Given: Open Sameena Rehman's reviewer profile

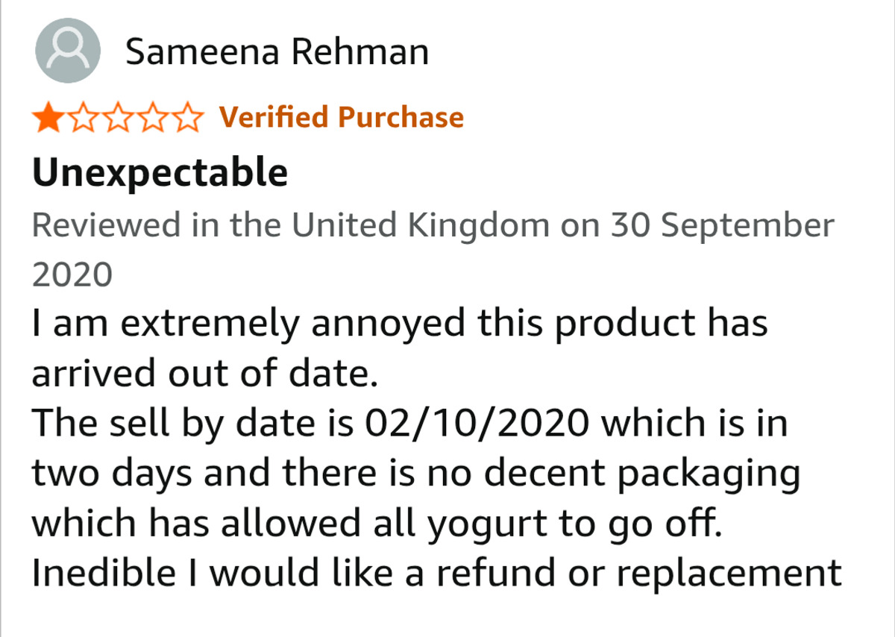Looking at the screenshot, I should 277,52.
